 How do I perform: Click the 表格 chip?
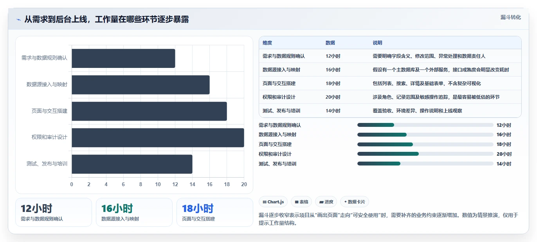301,202
